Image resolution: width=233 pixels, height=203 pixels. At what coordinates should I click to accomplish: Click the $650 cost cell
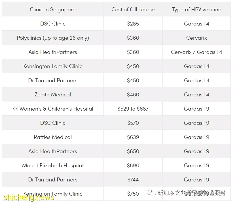point(133,151)
